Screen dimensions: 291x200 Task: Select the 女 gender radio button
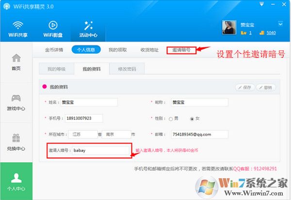tap(192, 119)
